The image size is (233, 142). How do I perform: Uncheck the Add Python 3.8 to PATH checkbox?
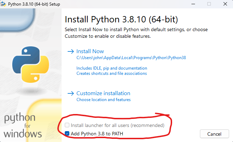click(67, 133)
